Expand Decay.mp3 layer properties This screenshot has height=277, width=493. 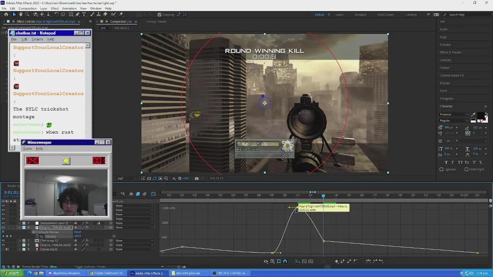pos(20,249)
